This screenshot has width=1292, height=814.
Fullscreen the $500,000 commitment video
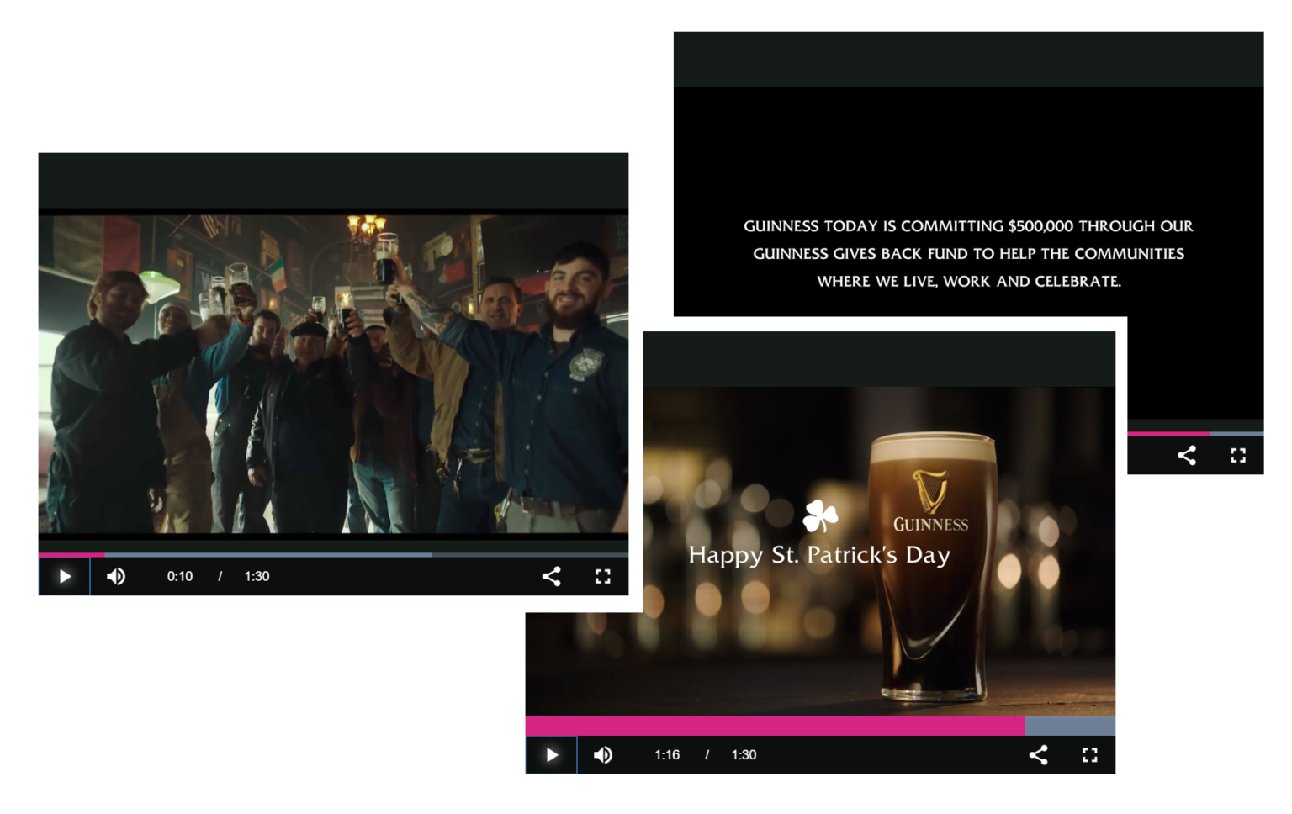pyautogui.click(x=1237, y=456)
